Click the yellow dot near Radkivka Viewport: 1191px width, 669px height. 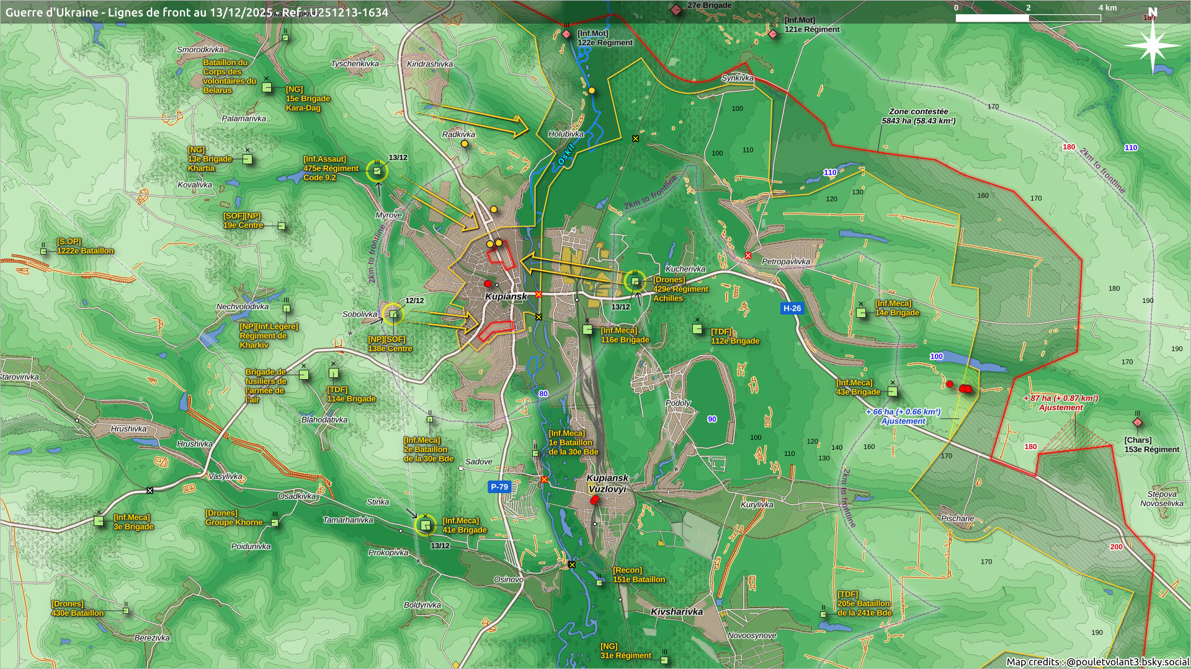pos(465,144)
